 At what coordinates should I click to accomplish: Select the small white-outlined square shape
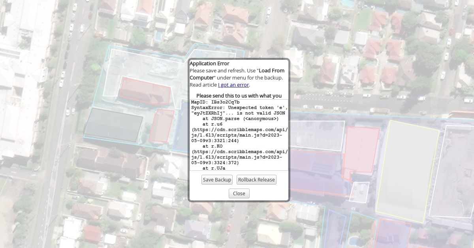tap(359, 192)
